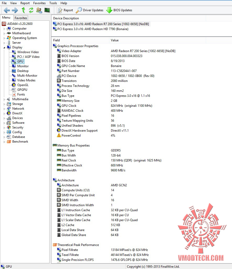Expand the Operating System tree node
Screen dimensions: 232x269
click(x=4, y=38)
